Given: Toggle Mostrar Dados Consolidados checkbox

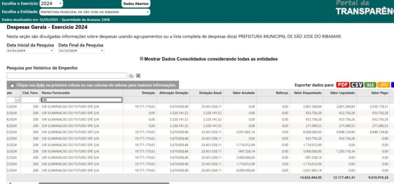Looking at the screenshot, I should click(142, 59).
